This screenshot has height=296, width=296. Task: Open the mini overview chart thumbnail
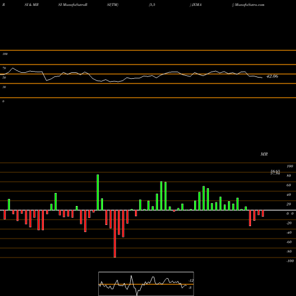point(146,284)
